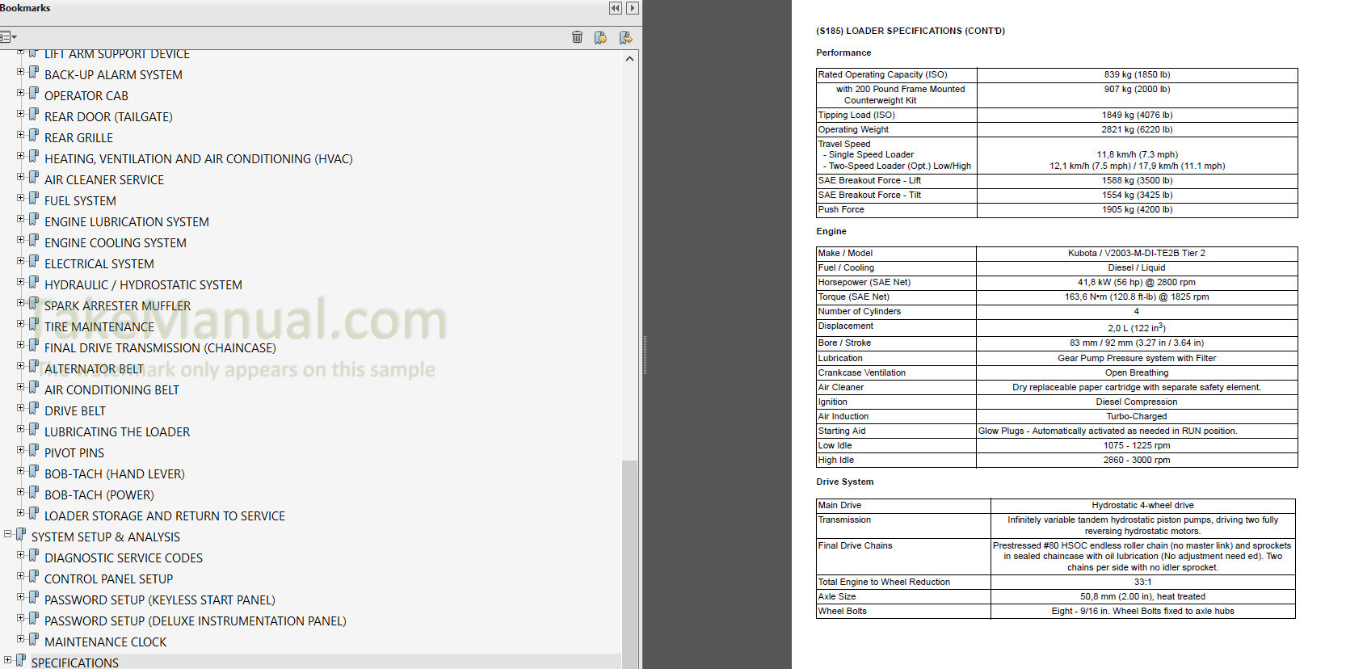Click the bookmark icon beside PIVOT PINS
Screen dimensions: 1346x669
click(x=34, y=450)
